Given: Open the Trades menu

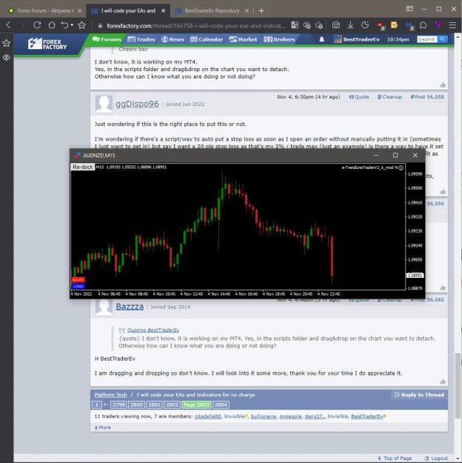Looking at the screenshot, I should (x=141, y=39).
